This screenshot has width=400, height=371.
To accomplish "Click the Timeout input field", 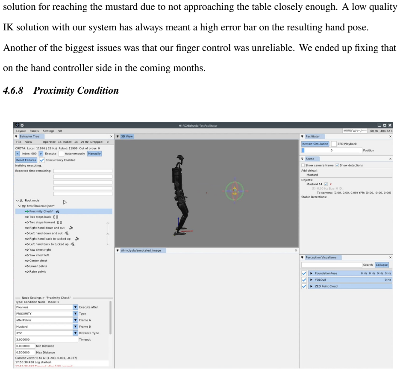I will point(47,340).
